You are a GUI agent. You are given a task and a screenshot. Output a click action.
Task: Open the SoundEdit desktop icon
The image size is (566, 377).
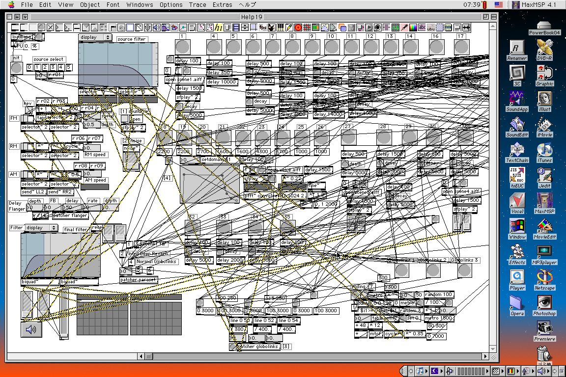pyautogui.click(x=517, y=127)
